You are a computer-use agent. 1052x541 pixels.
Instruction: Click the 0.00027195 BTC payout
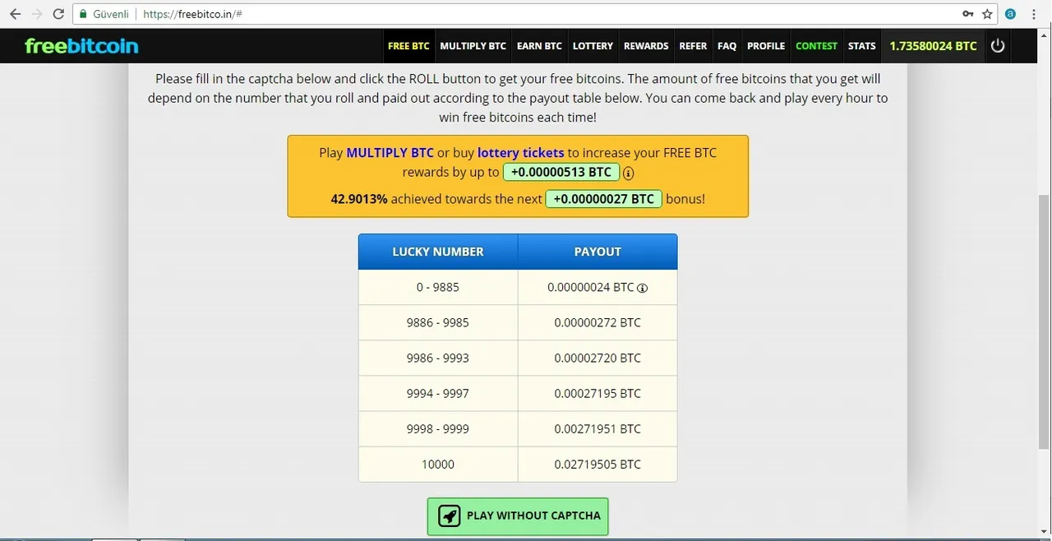point(598,394)
